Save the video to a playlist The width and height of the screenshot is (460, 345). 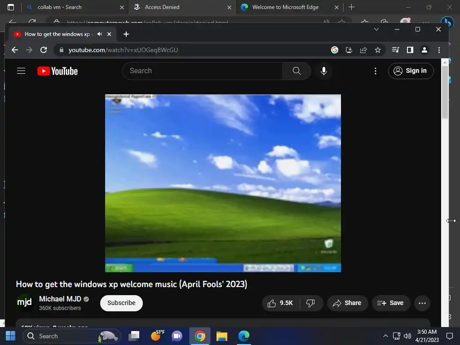[390, 303]
